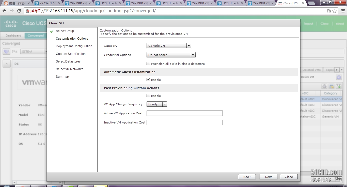
Task: Click the browser reload icon
Action: [19, 11]
